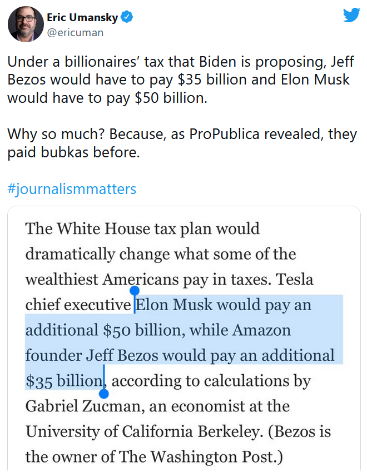Click 'Why so much?' in the tweet
This screenshot has width=367, height=472.
(x=56, y=134)
